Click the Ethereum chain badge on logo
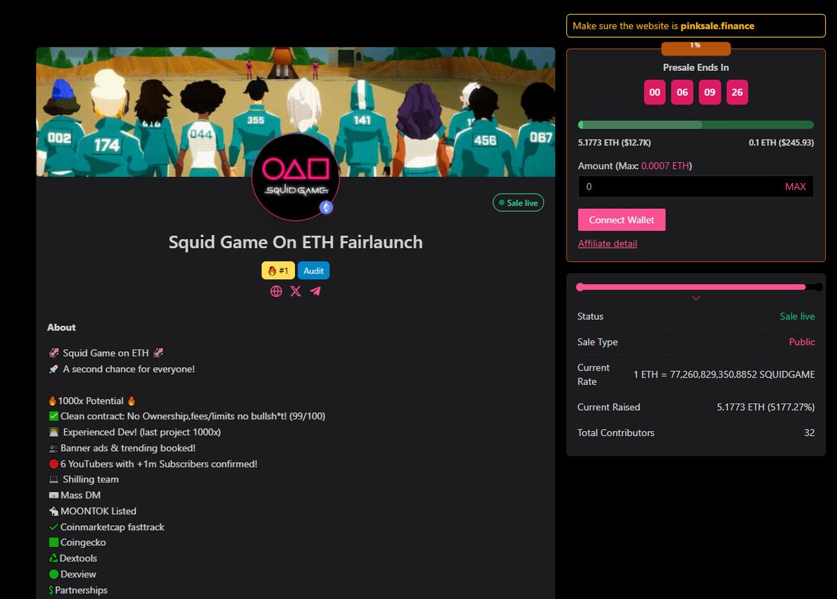 326,207
